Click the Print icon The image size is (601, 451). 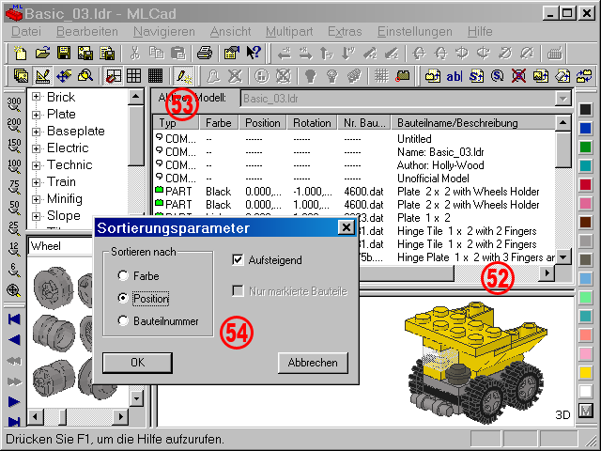(205, 53)
